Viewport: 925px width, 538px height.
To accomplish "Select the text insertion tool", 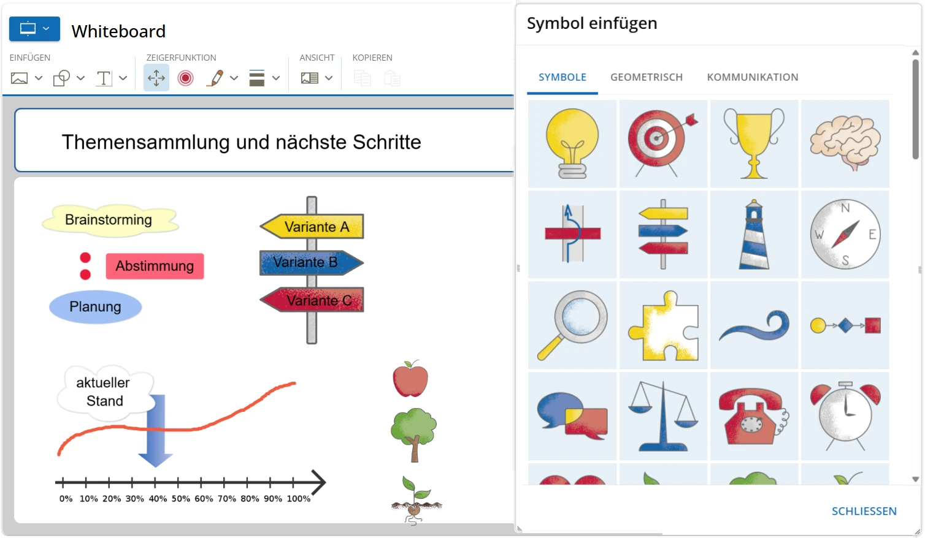I will point(104,78).
